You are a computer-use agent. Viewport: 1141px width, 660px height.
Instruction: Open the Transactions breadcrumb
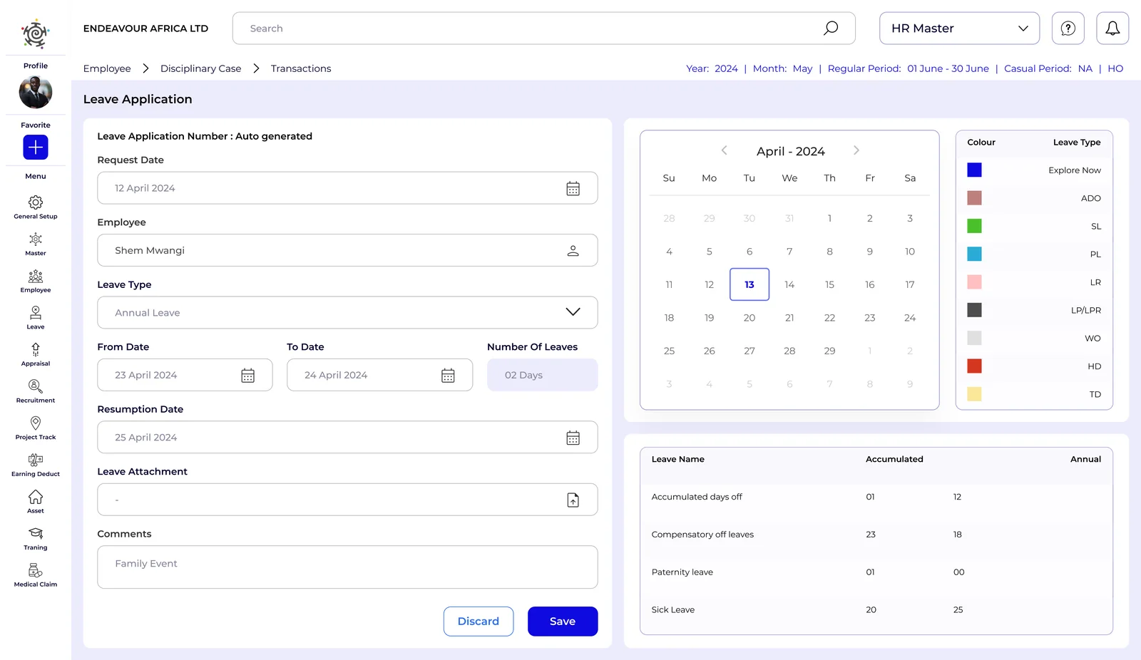click(301, 68)
